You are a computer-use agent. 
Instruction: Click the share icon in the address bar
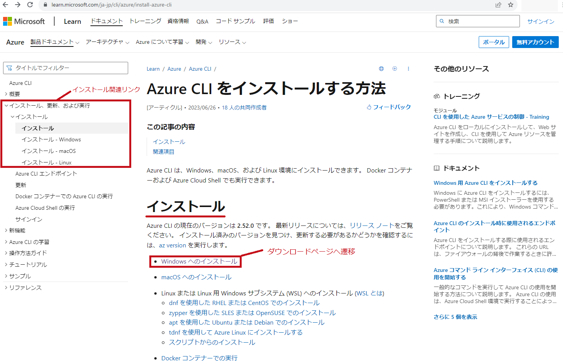(498, 5)
